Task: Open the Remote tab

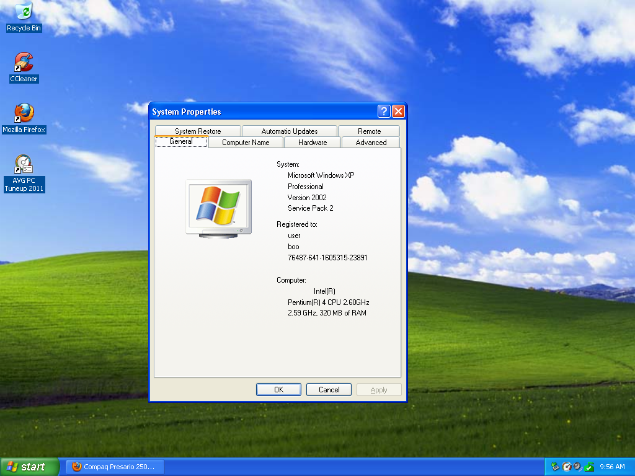Action: click(370, 131)
